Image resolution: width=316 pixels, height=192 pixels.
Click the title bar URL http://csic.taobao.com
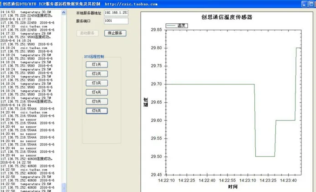click(x=131, y=4)
